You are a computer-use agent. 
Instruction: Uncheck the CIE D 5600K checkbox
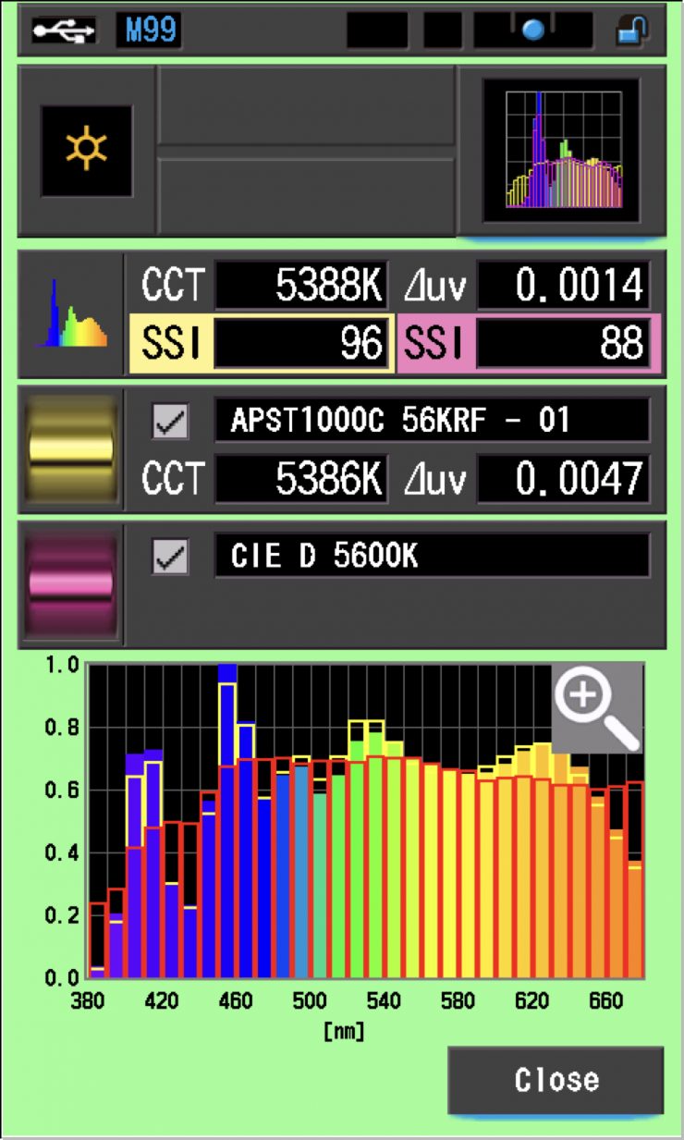click(x=171, y=557)
